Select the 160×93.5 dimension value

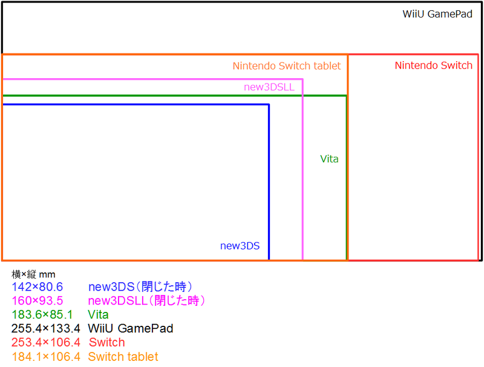click(x=37, y=300)
